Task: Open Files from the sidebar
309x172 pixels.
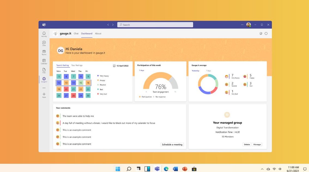Action: tap(44, 70)
